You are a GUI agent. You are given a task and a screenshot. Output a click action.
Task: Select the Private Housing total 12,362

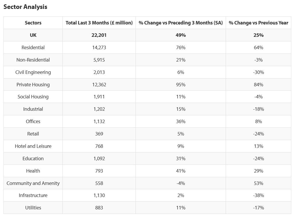pyautogui.click(x=99, y=85)
